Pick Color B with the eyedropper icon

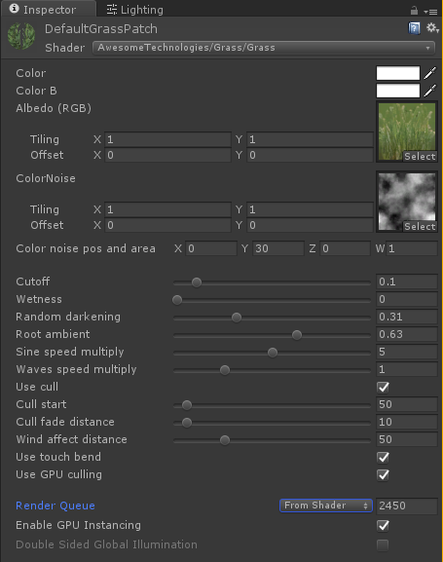tap(430, 91)
